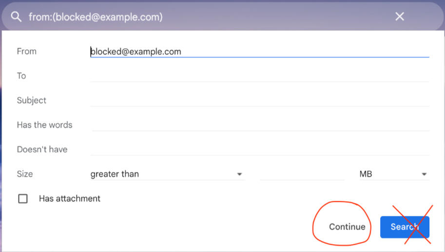Click the Size row label

(25, 174)
